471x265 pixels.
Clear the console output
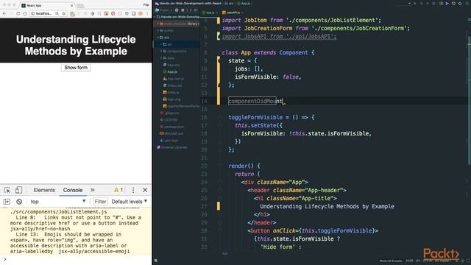tap(19, 202)
